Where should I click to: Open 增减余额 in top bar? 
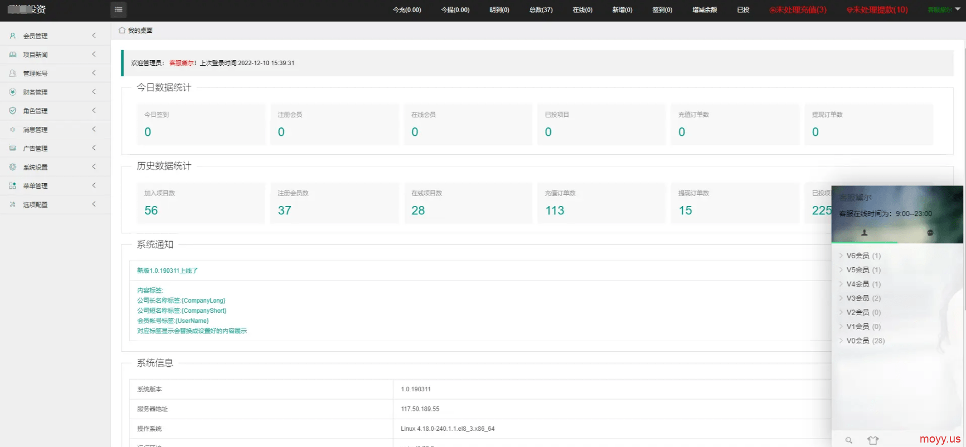pyautogui.click(x=705, y=10)
